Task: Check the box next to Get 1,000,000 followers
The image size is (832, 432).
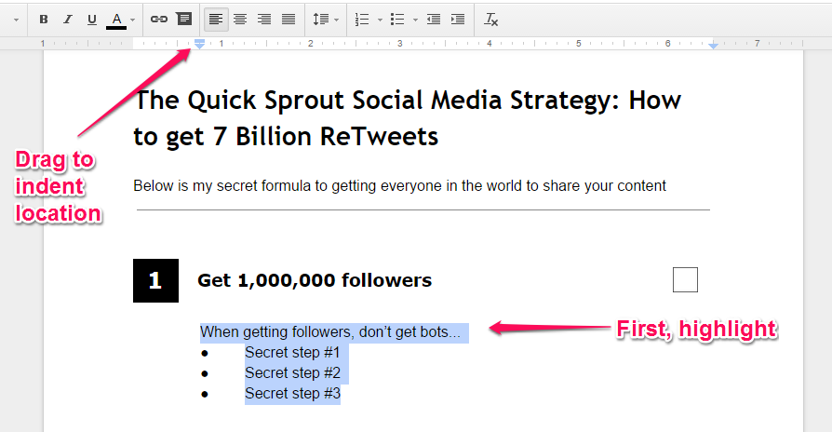Action: pyautogui.click(x=685, y=279)
